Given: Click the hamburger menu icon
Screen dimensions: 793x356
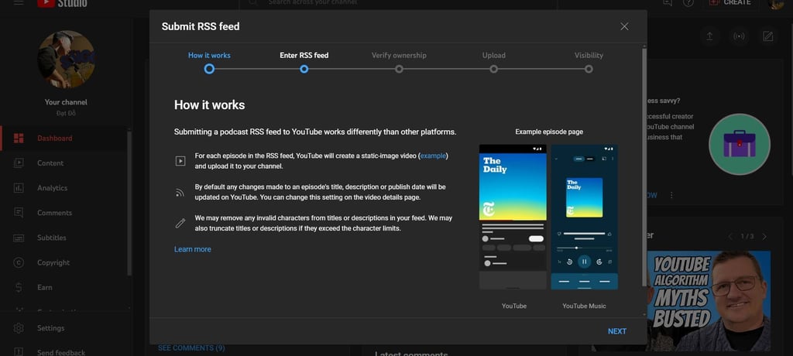Looking at the screenshot, I should pos(19,2).
